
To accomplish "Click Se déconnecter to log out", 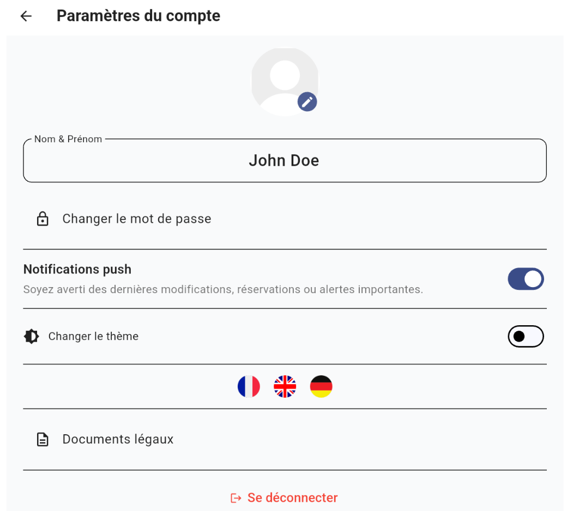I will click(292, 497).
